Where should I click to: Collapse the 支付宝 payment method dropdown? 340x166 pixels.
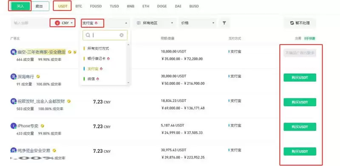point(105,23)
